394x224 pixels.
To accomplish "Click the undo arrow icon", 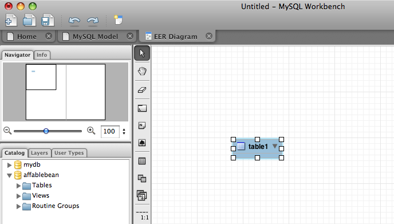I will [x=74, y=21].
